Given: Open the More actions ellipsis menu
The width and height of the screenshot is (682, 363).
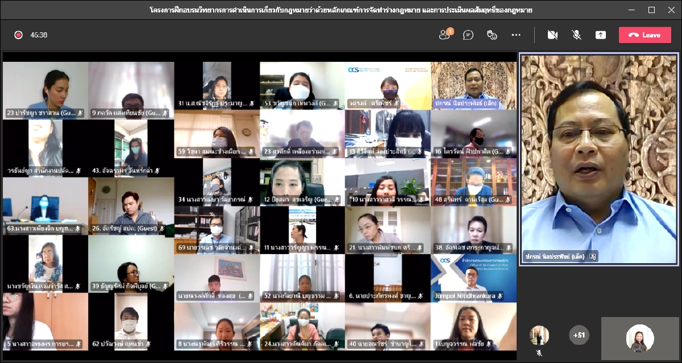Looking at the screenshot, I should pos(516,35).
